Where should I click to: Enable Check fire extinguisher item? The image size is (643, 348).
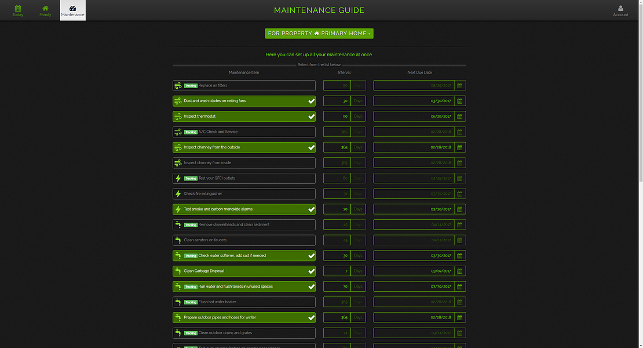[244, 194]
